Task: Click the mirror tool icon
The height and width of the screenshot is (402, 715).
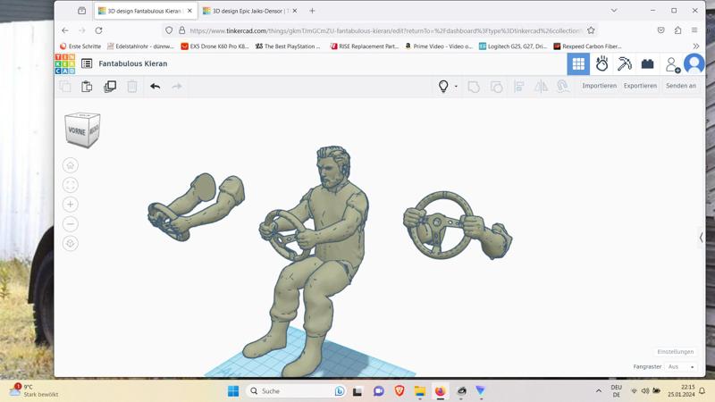Action: [x=542, y=86]
